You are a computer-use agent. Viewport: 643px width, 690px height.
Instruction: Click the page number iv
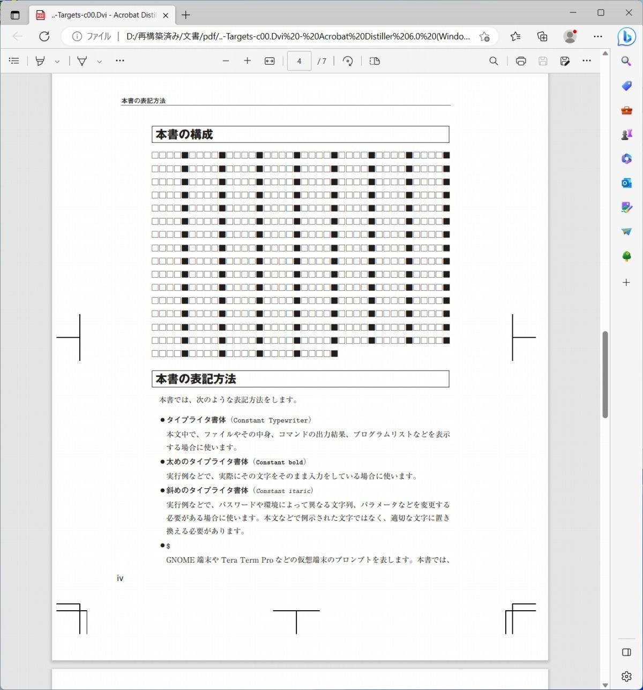pos(120,578)
